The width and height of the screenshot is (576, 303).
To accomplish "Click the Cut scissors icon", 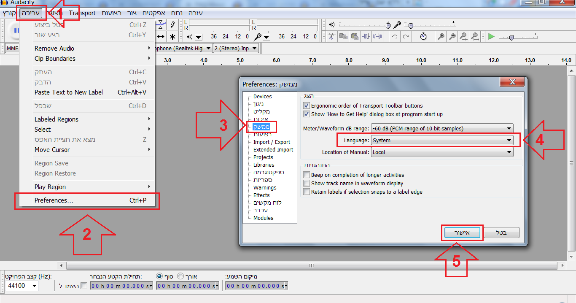I will 332,37.
